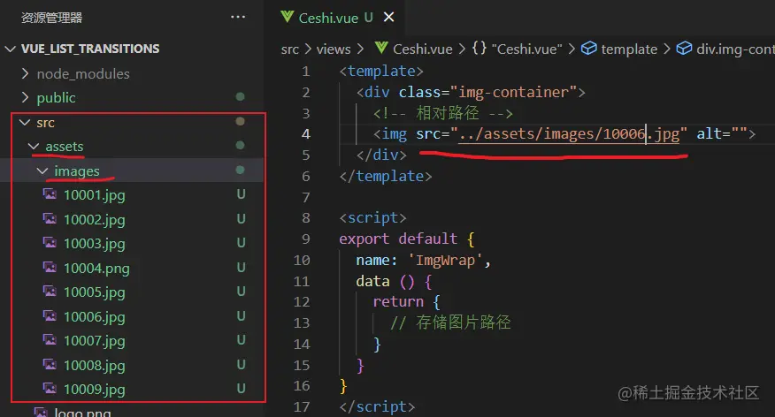Image resolution: width=775 pixels, height=417 pixels.
Task: Open file 10006.jpg in explorer
Action: 95,317
